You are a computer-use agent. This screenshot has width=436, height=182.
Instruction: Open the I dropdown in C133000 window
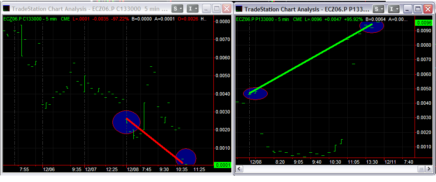(193, 9)
